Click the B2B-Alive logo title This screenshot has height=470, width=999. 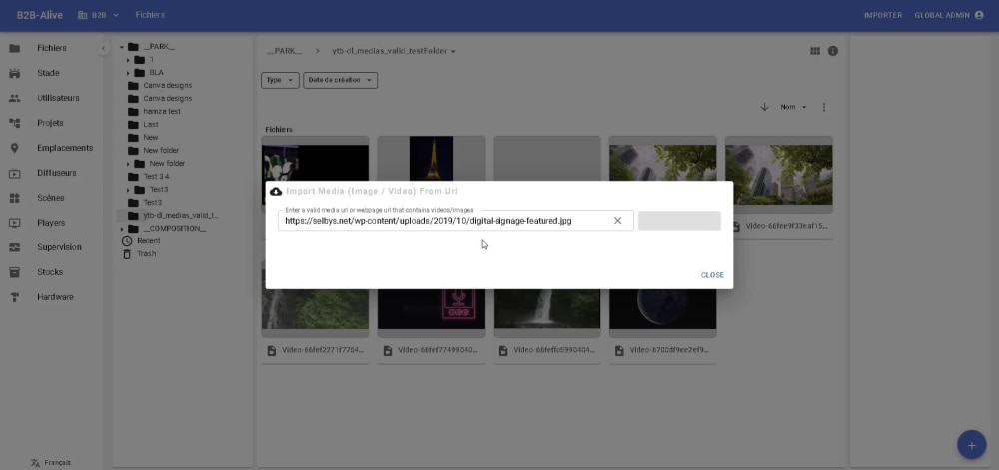(x=40, y=15)
